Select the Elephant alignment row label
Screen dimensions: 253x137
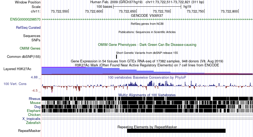click(34, 111)
